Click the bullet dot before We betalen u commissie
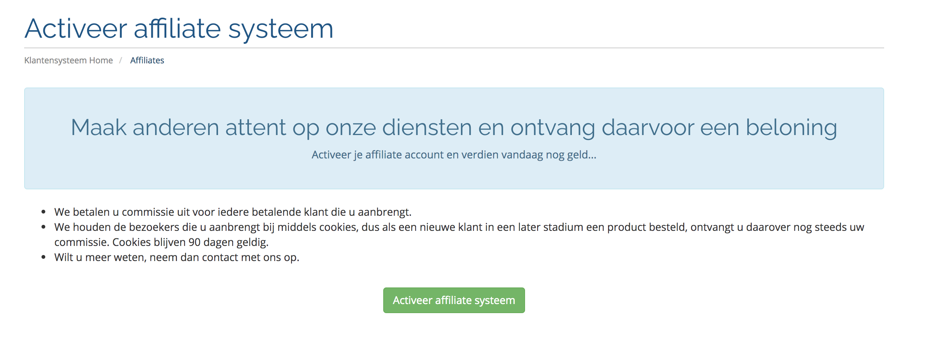This screenshot has width=946, height=338. (44, 212)
